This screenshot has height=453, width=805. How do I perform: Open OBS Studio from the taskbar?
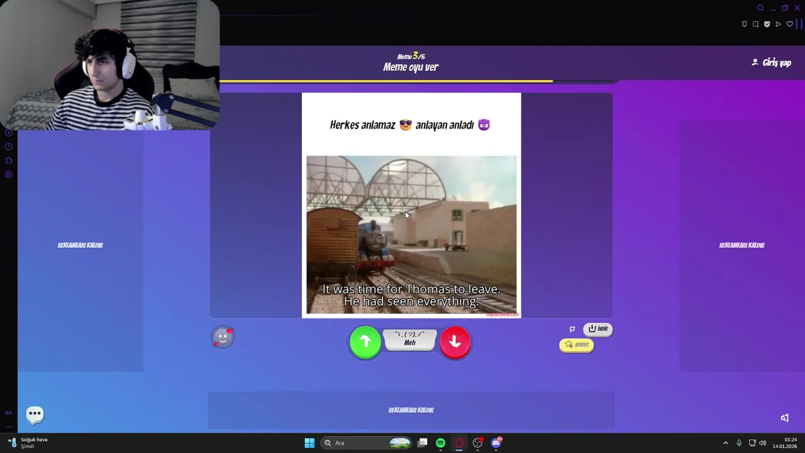point(478,443)
